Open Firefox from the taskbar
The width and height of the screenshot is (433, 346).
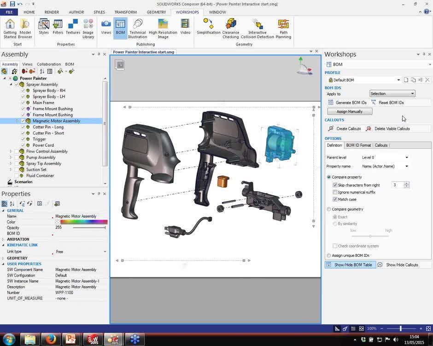tap(50, 339)
